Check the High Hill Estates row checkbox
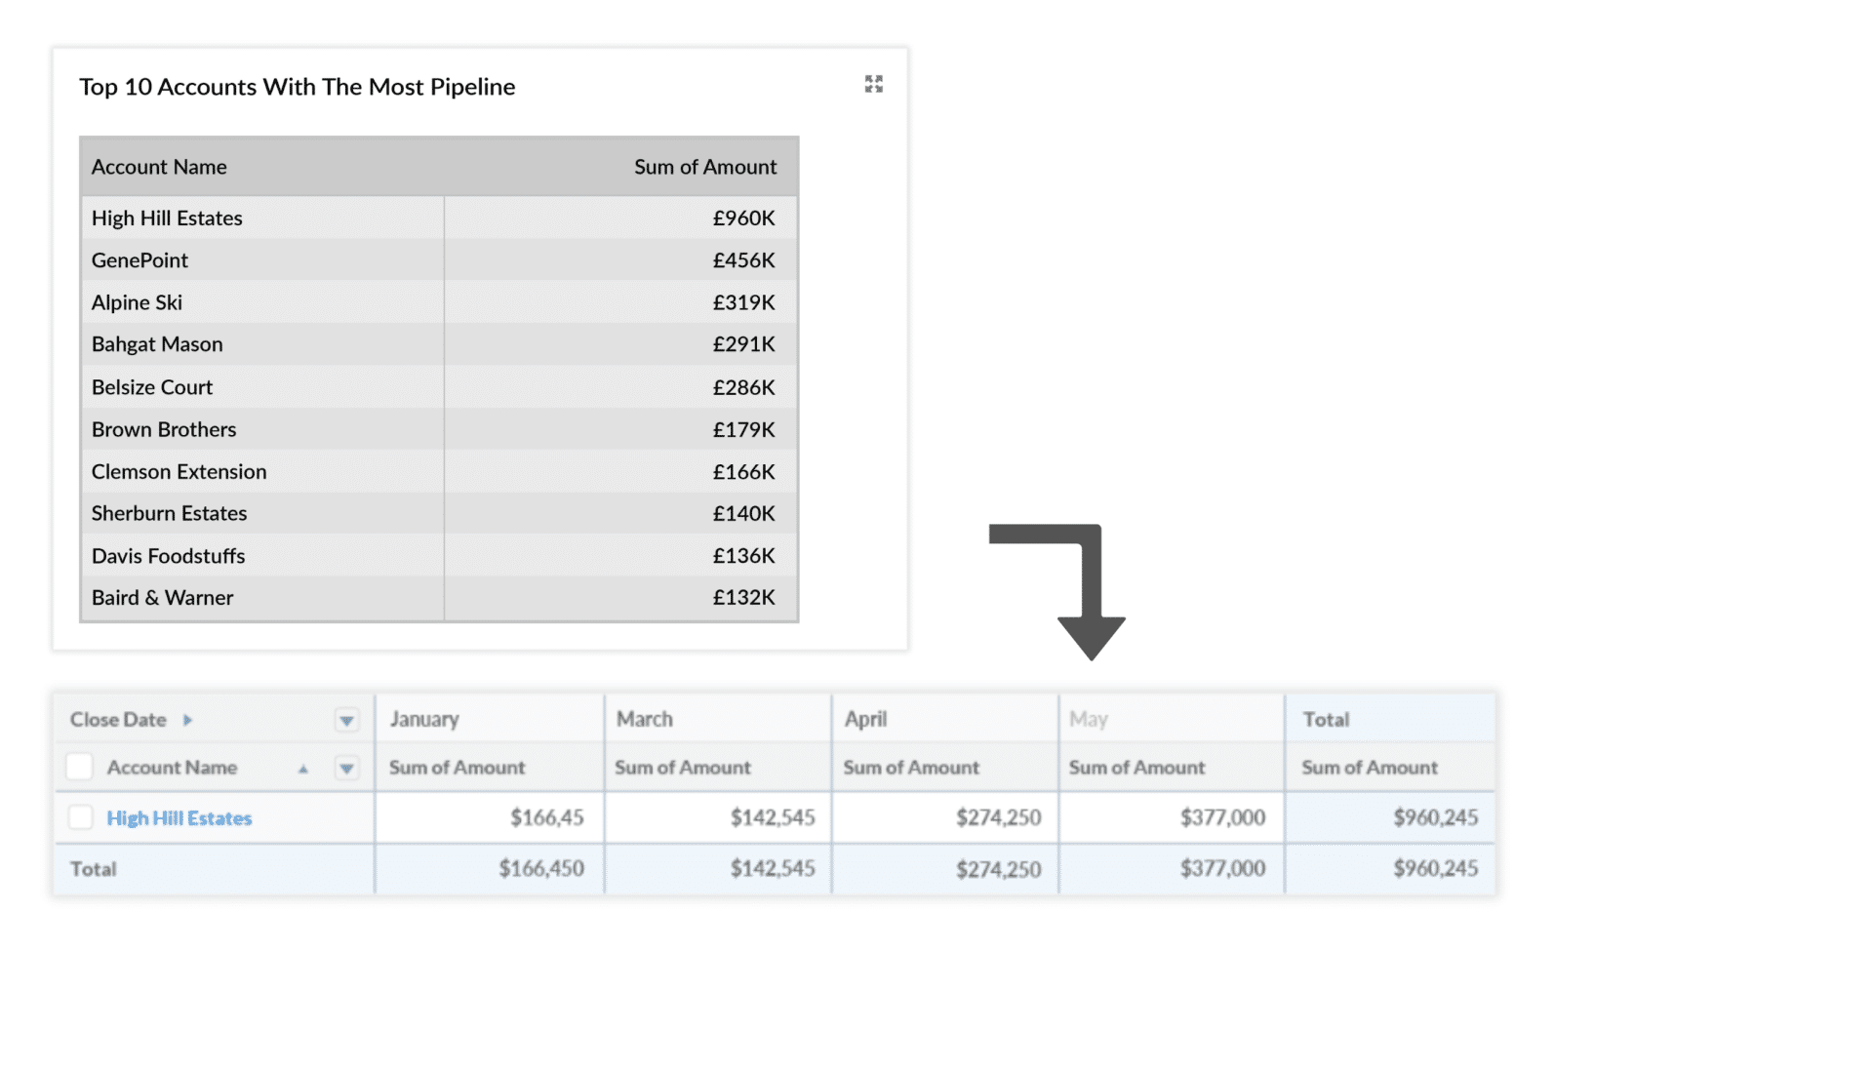This screenshot has width=1873, height=1072. point(80,817)
